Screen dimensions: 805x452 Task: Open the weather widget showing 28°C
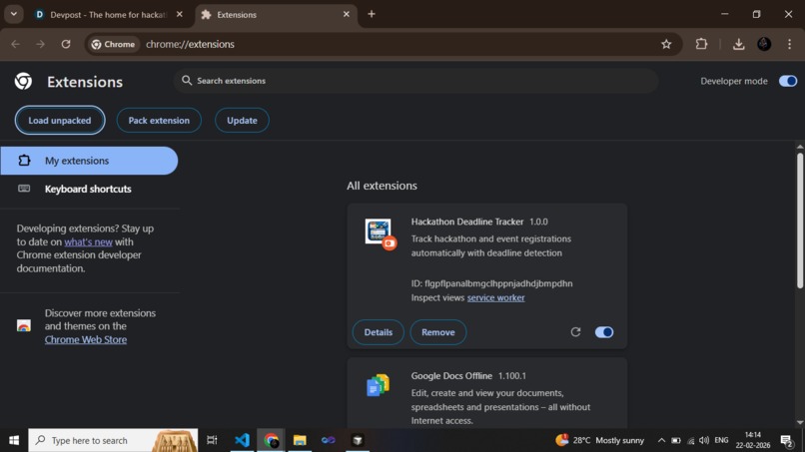tap(599, 440)
